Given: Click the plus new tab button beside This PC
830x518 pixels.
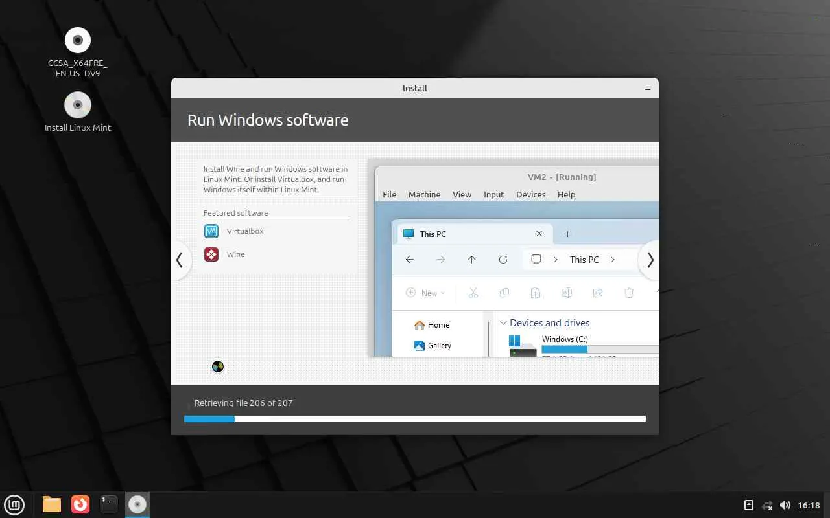Looking at the screenshot, I should point(567,234).
